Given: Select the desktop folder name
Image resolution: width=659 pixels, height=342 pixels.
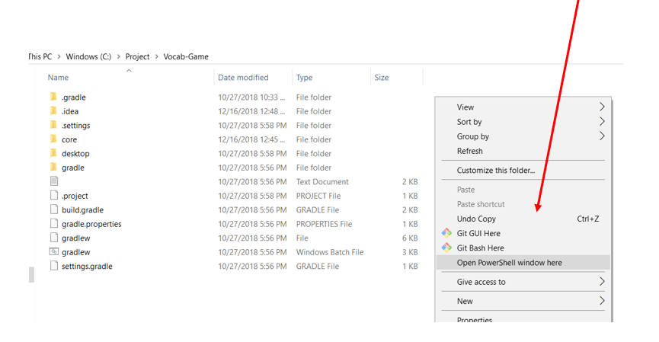Looking at the screenshot, I should pos(75,154).
